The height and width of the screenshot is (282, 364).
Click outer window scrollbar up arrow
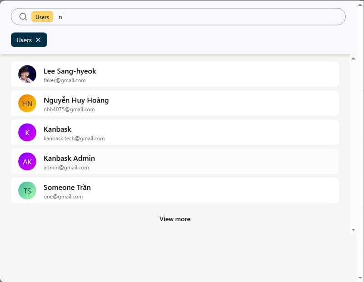tap(360, 5)
